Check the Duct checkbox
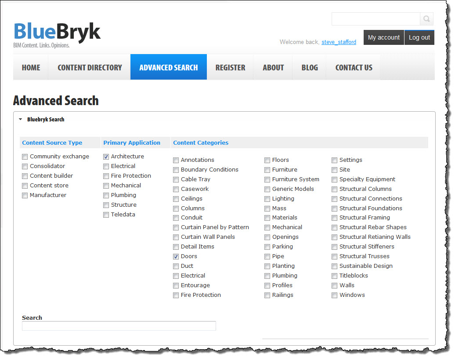Image resolution: width=455 pixels, height=358 pixels. (x=176, y=266)
